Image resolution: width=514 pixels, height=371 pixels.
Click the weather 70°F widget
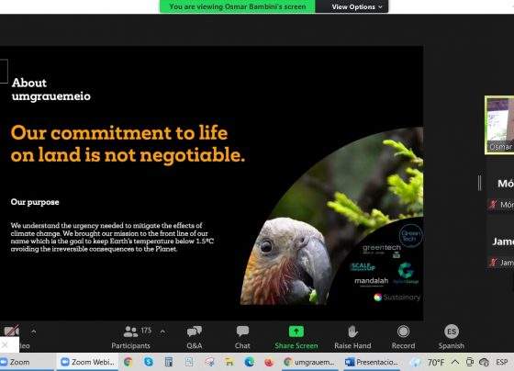click(x=428, y=362)
